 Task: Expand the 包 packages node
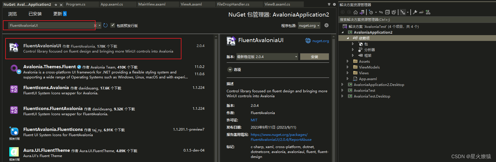click(x=353, y=44)
